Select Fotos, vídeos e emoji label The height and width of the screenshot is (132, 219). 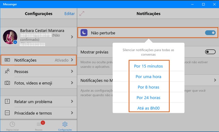click(x=33, y=83)
